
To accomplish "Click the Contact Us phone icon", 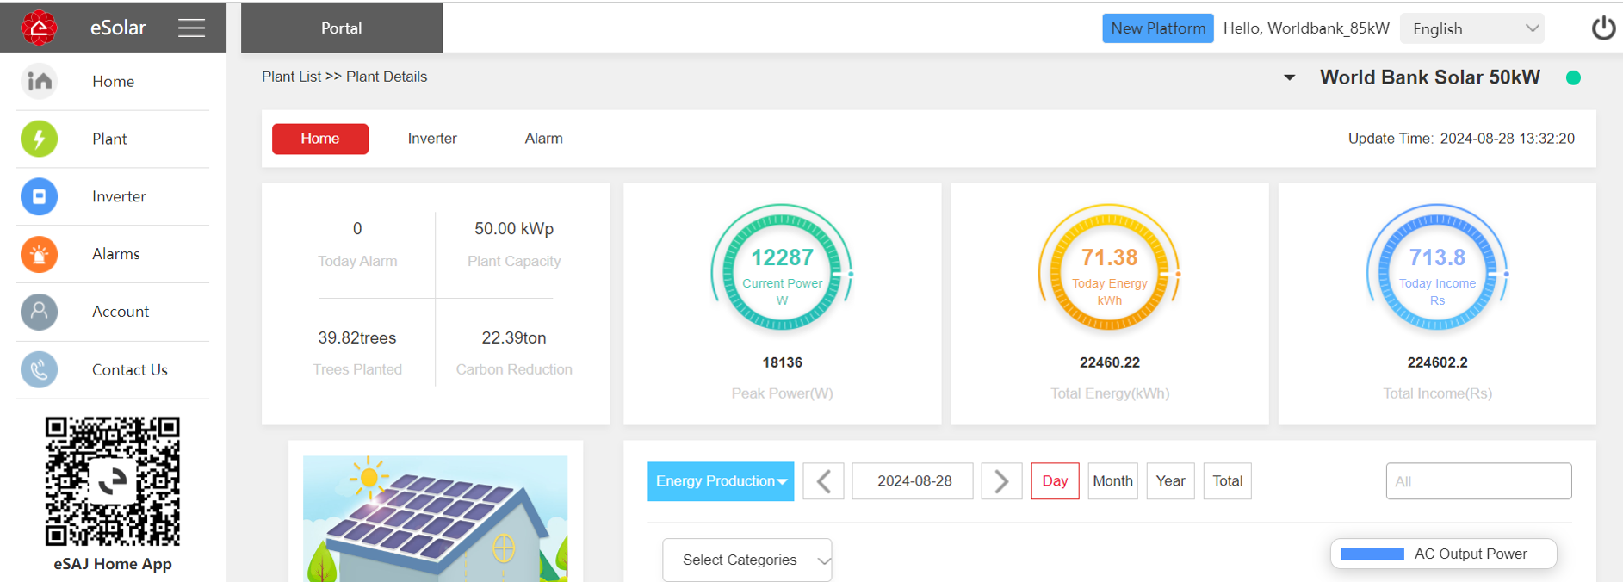I will tap(39, 369).
